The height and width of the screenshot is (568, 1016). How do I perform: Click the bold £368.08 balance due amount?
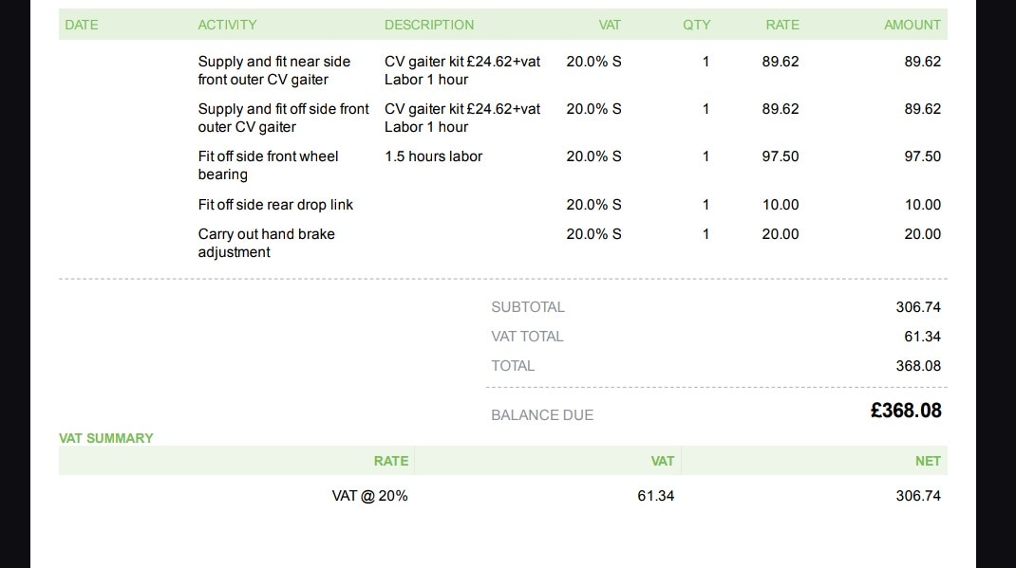[x=906, y=411]
